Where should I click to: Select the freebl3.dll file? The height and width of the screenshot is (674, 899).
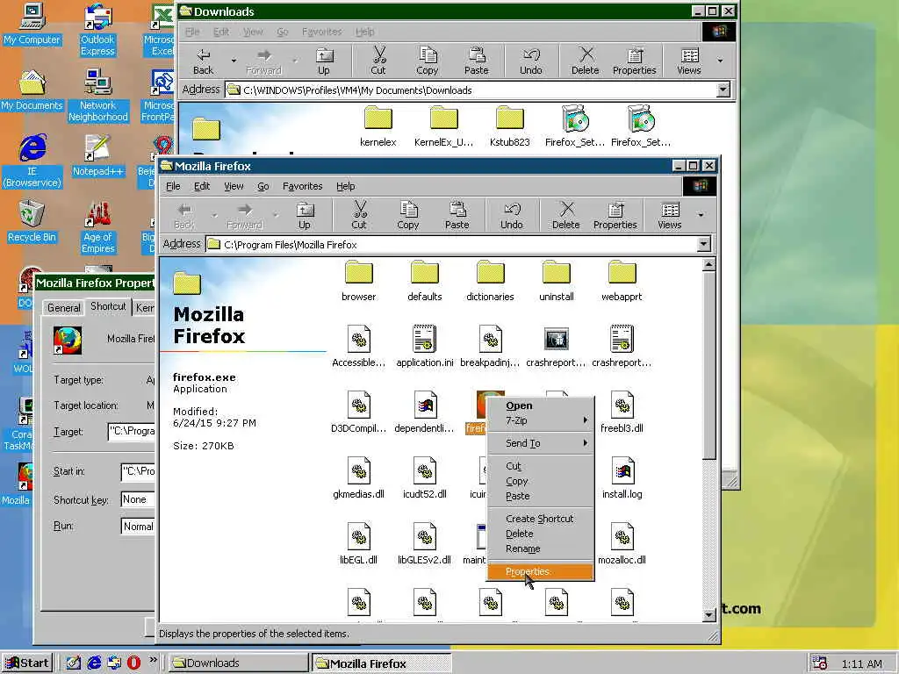click(622, 412)
